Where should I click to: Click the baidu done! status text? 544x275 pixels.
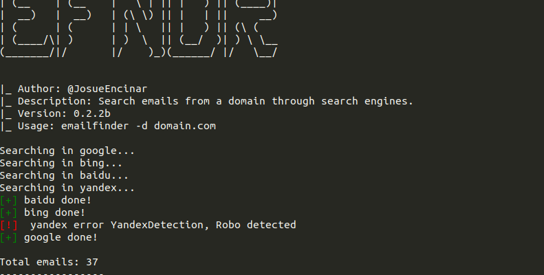click(58, 201)
